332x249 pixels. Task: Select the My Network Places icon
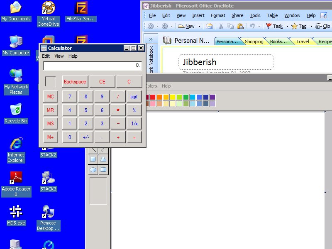click(16, 82)
